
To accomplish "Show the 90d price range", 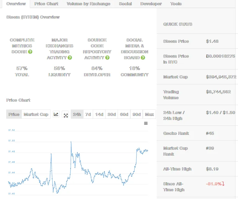I will [x=137, y=114].
